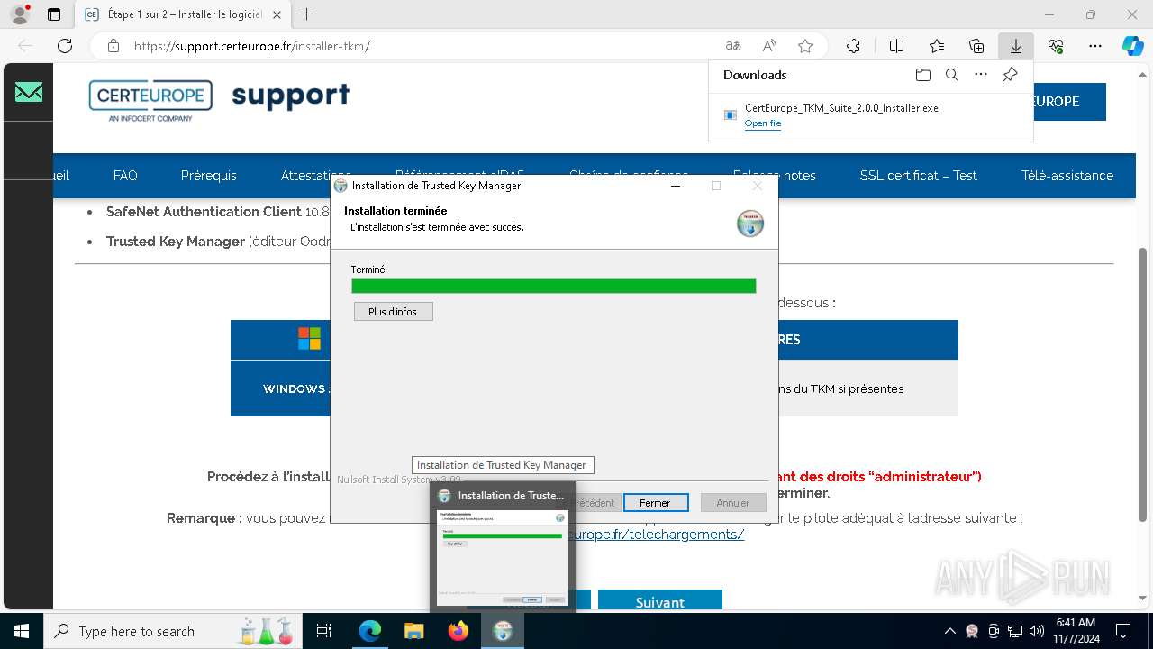
Task: Close the Étape 1 sur 2 tab
Action: 277,14
